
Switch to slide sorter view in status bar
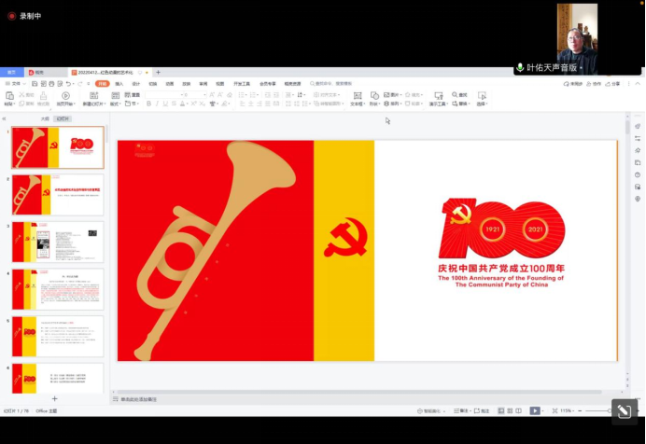point(511,410)
